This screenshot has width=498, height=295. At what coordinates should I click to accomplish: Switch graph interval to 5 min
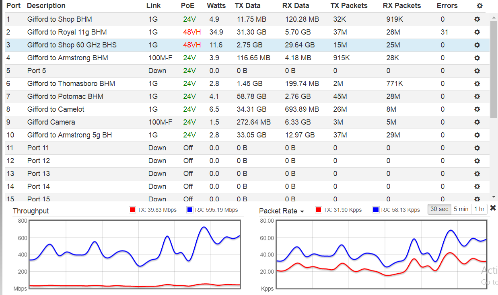(461, 209)
